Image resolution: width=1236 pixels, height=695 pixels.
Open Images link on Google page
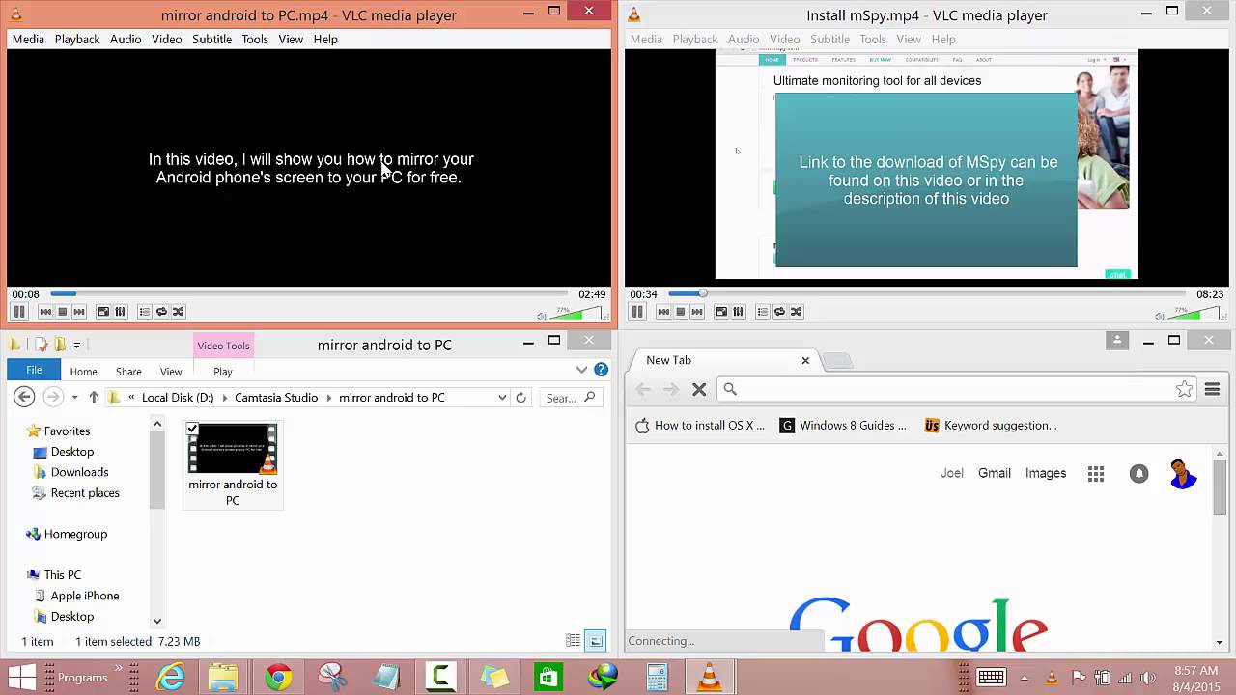(x=1045, y=473)
